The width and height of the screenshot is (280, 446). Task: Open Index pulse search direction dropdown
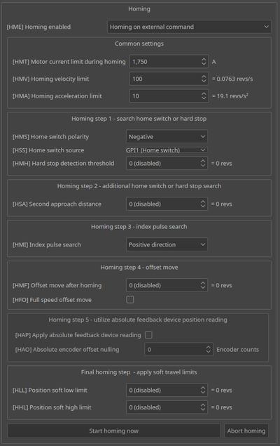coord(167,244)
